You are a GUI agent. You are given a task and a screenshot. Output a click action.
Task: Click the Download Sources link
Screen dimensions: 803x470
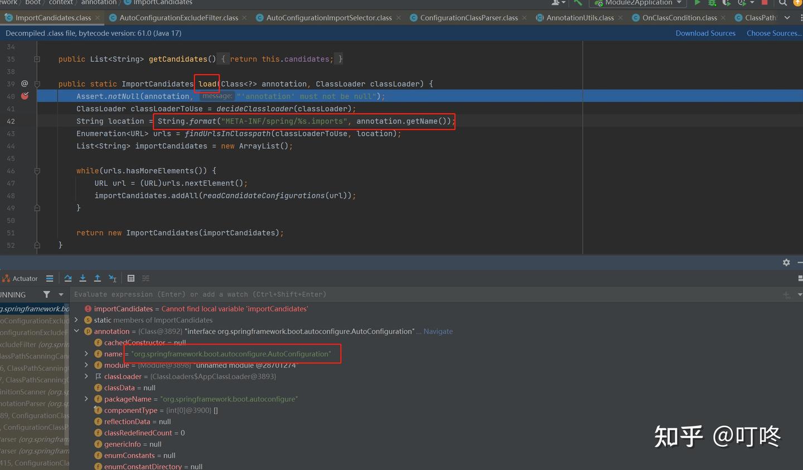(705, 33)
